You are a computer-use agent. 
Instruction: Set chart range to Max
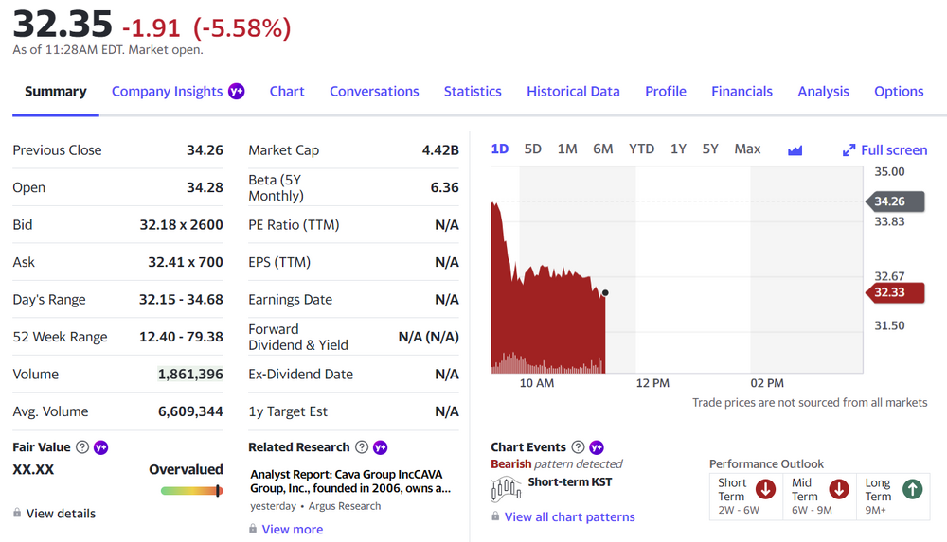point(747,149)
